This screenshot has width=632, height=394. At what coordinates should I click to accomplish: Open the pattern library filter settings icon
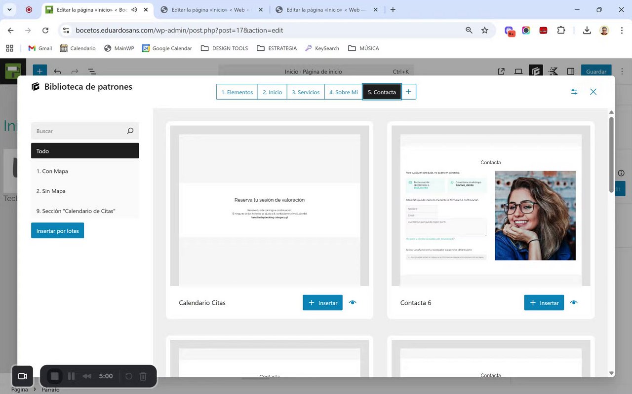coord(574,92)
